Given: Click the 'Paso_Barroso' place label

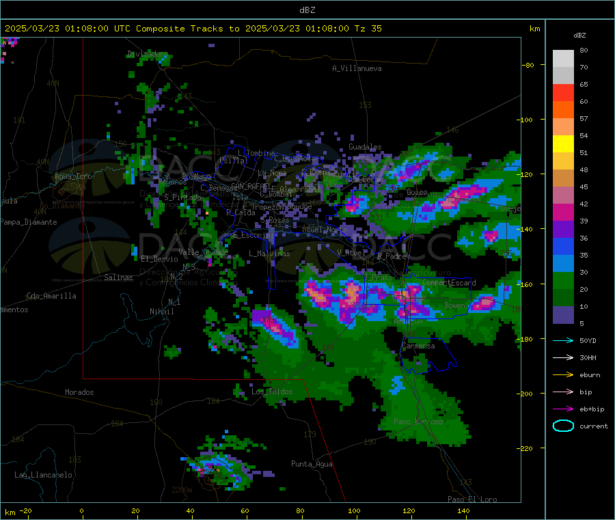Looking at the screenshot, I should pos(418,422).
